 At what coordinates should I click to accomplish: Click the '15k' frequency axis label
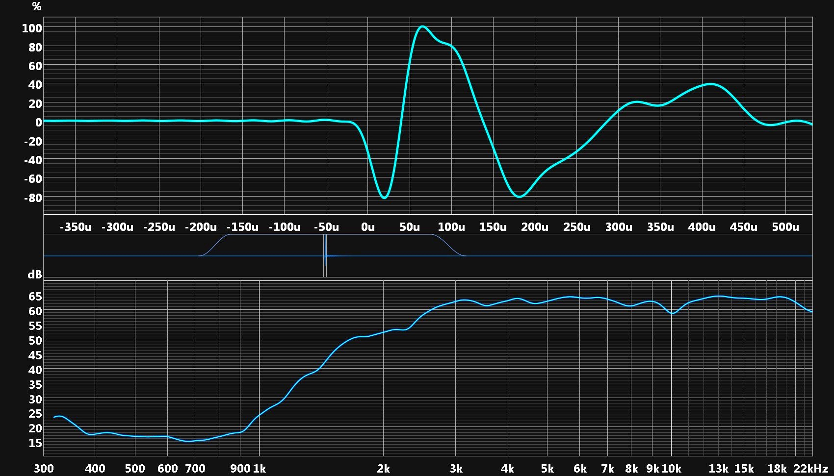744,469
